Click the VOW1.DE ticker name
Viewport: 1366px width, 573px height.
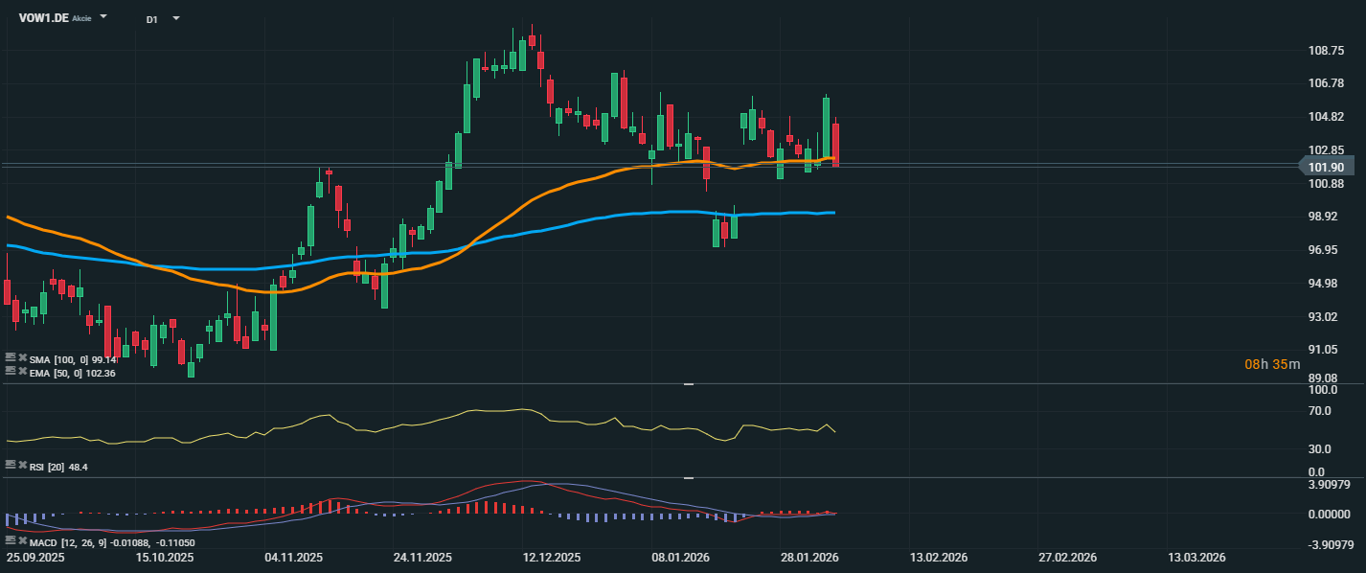(x=43, y=18)
